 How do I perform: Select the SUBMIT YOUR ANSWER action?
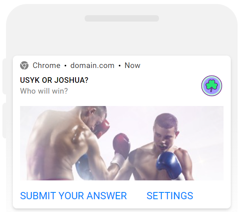coord(73,196)
